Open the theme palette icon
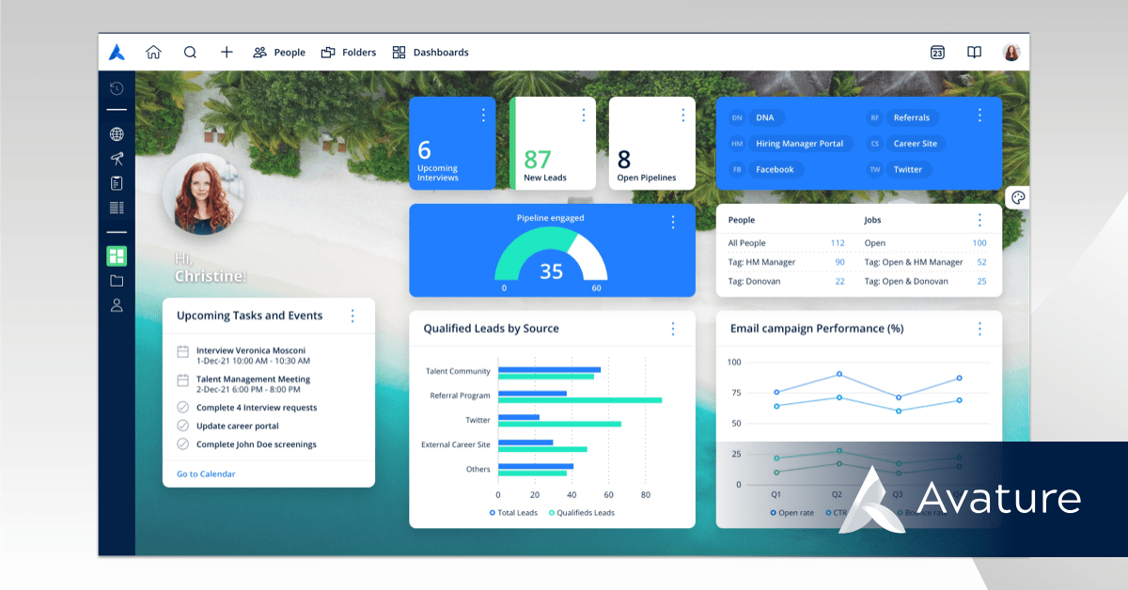The width and height of the screenshot is (1128, 590). coord(1018,197)
